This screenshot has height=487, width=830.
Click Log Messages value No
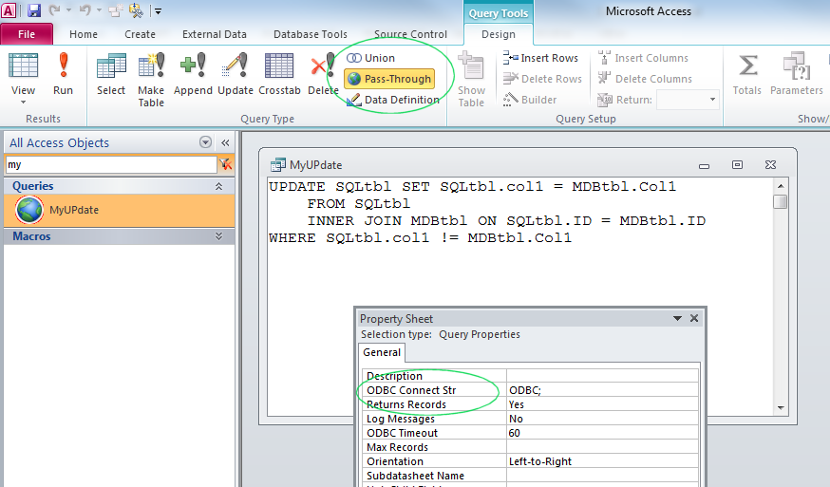point(602,419)
